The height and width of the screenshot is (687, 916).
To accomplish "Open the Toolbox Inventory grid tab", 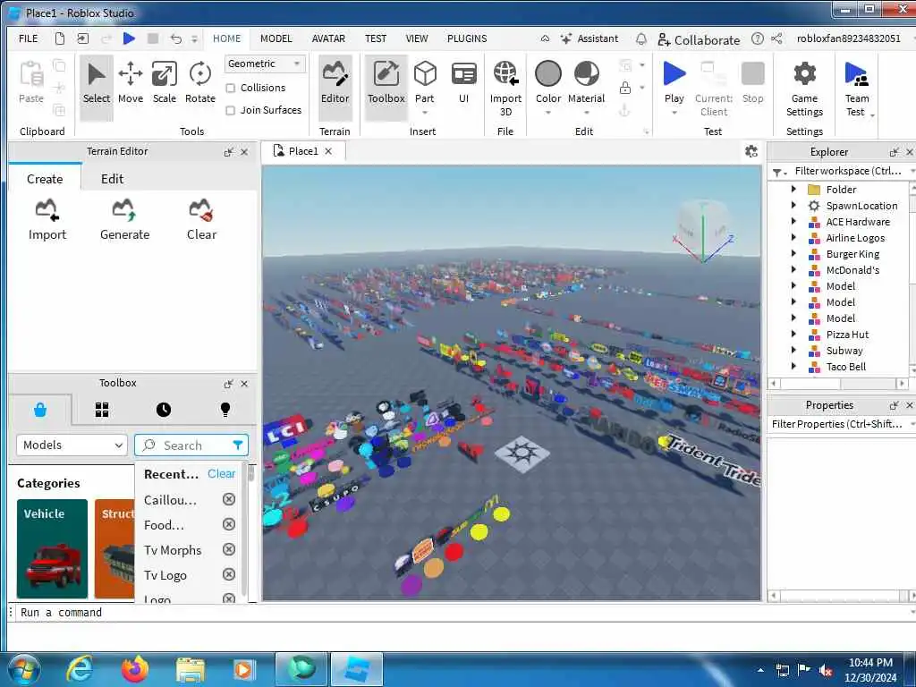I will (102, 410).
